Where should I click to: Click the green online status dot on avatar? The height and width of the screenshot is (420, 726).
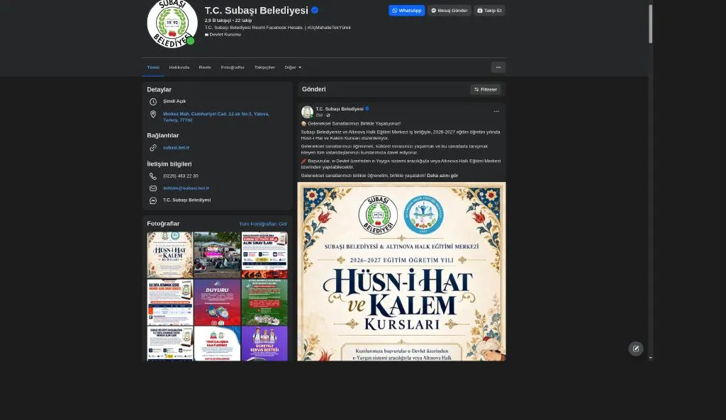190,40
